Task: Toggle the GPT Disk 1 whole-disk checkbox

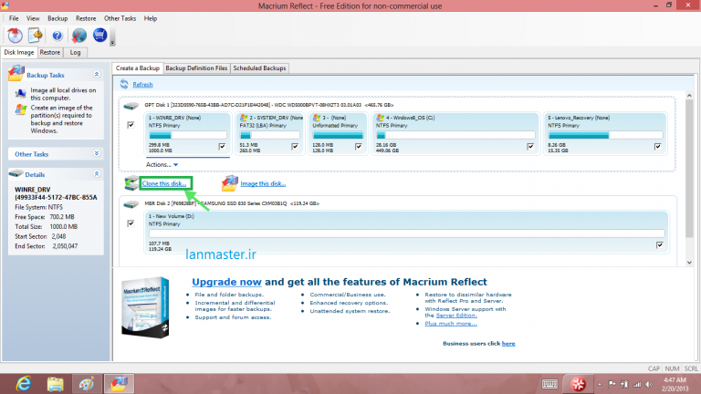Action: pyautogui.click(x=131, y=125)
